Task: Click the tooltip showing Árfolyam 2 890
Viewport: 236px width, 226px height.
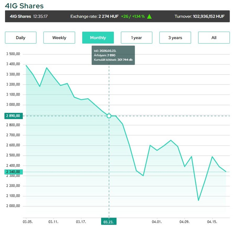Action: 113,55
